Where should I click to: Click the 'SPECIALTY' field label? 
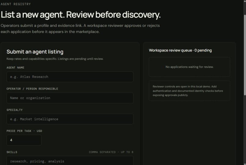(15, 110)
